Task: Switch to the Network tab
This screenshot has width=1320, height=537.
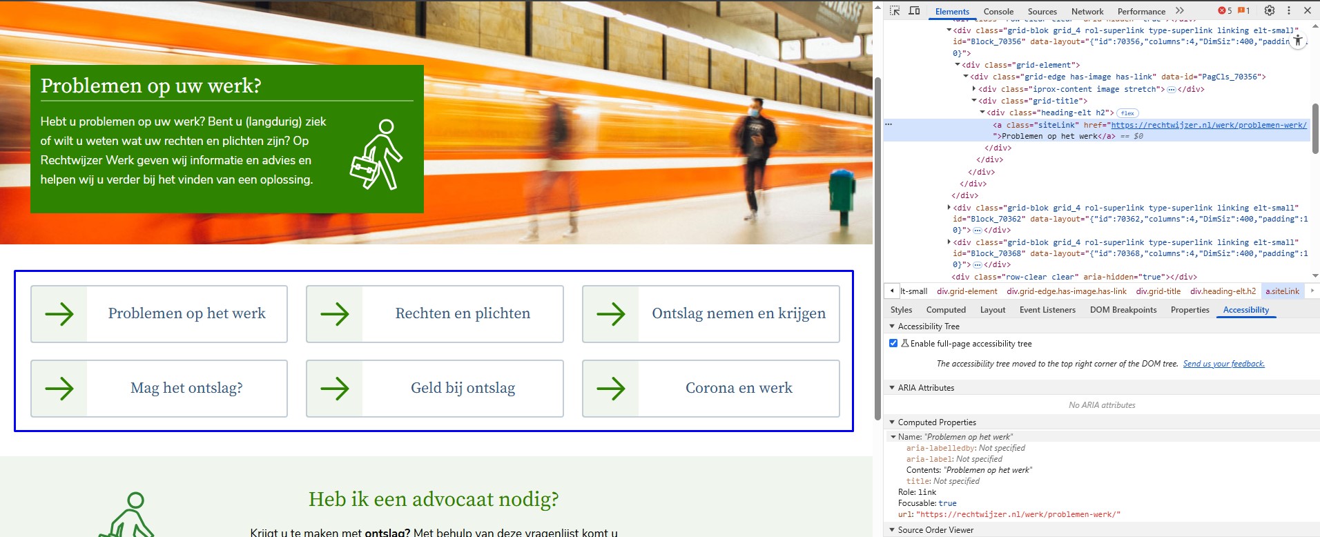Action: pyautogui.click(x=1087, y=11)
